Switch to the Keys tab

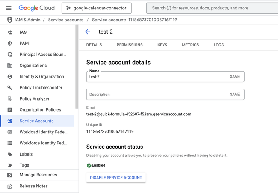coord(162,45)
